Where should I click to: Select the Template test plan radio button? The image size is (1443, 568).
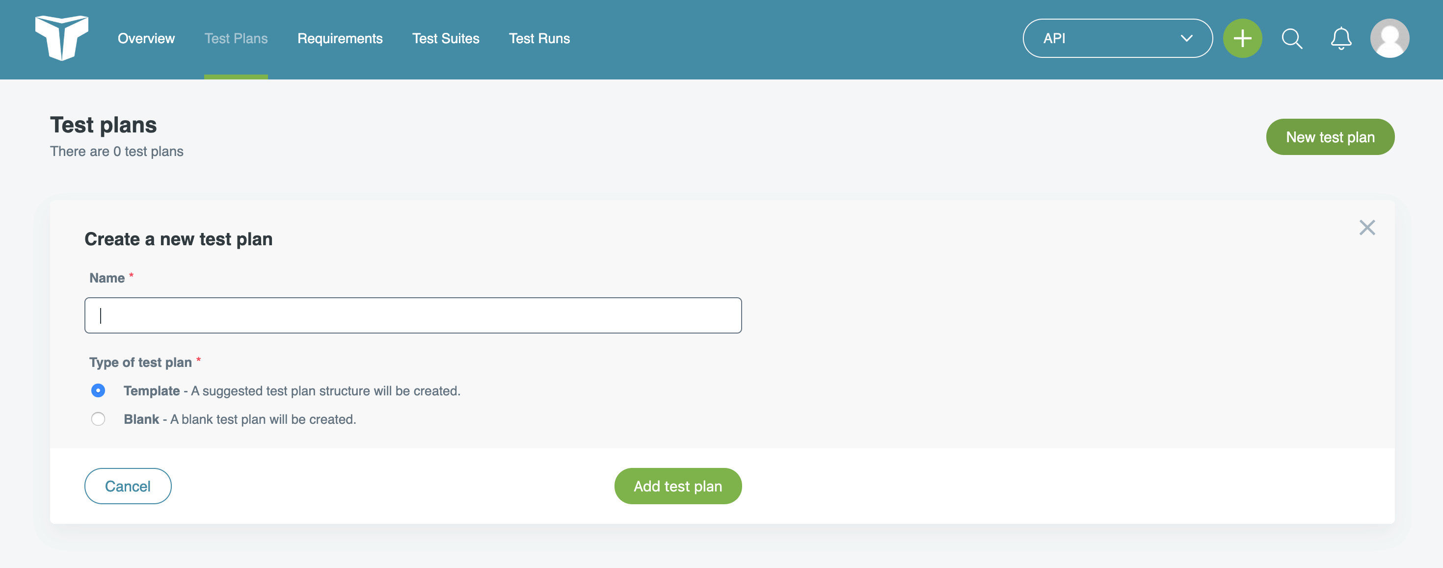point(98,390)
